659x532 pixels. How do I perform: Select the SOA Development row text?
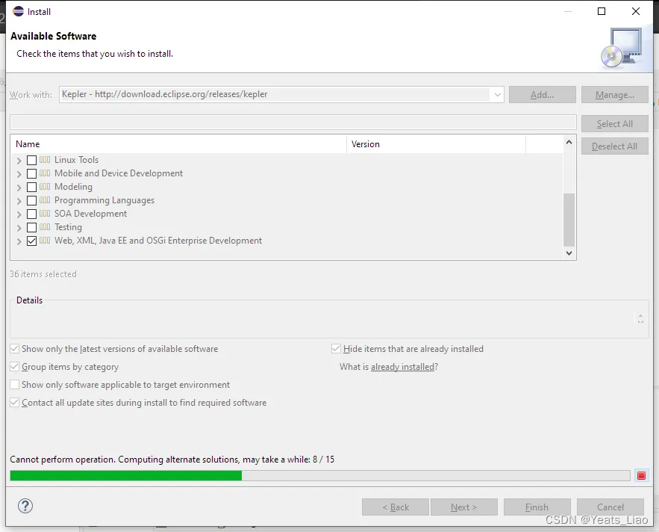point(91,214)
